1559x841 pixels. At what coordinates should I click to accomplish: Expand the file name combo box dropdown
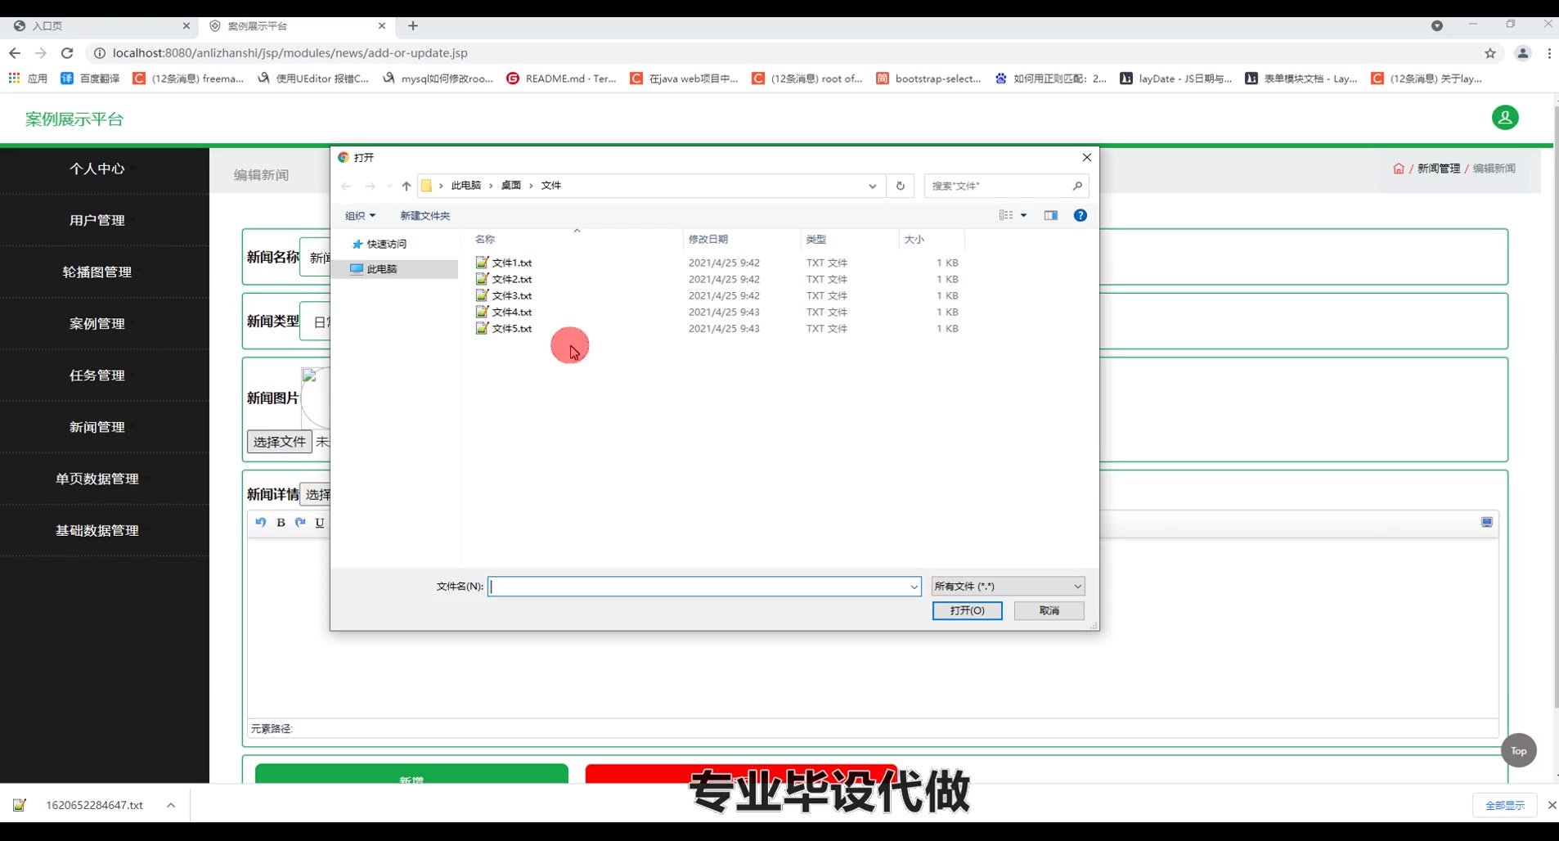click(914, 587)
